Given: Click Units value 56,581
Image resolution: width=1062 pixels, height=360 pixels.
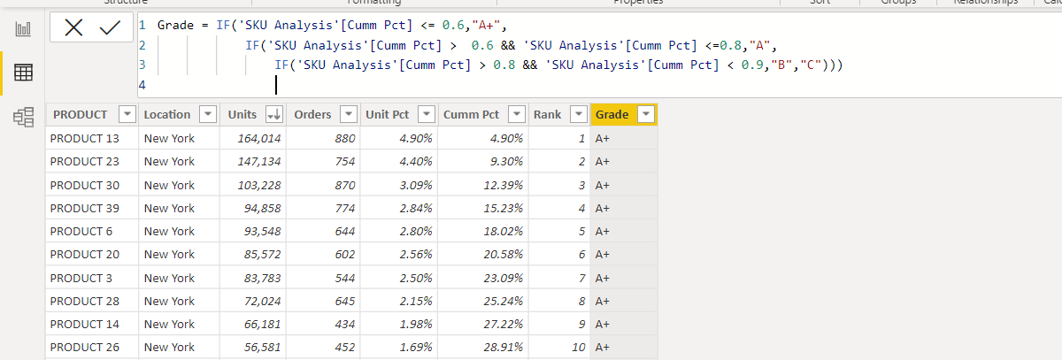Looking at the screenshot, I should (262, 347).
